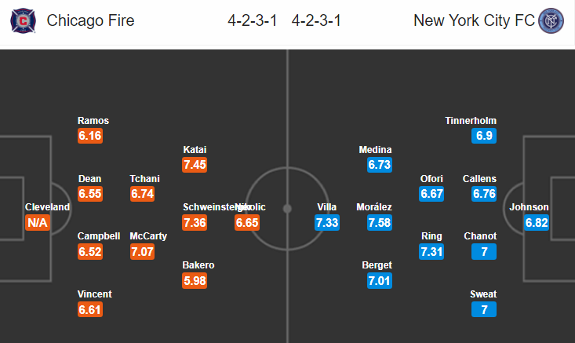Image resolution: width=575 pixels, height=343 pixels.
Task: Click Nikolic's 6.65 rating badge
Action: tap(247, 223)
